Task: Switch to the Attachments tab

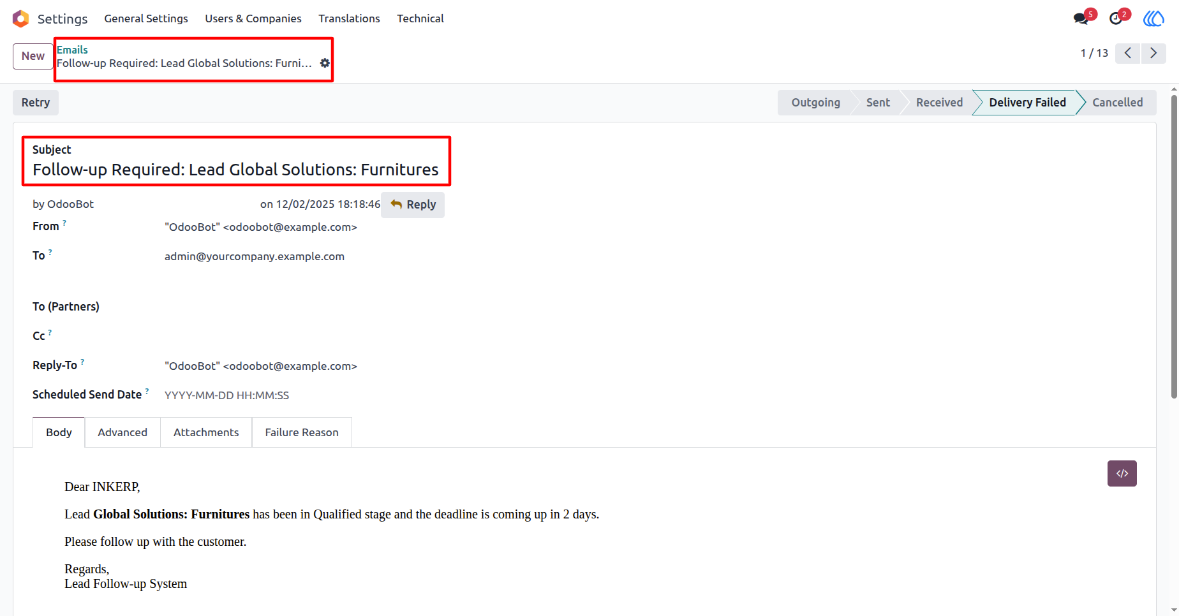Action: coord(206,432)
